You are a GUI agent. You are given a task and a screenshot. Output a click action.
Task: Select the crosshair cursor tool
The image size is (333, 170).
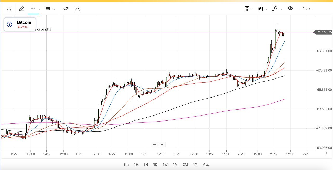click(x=33, y=8)
